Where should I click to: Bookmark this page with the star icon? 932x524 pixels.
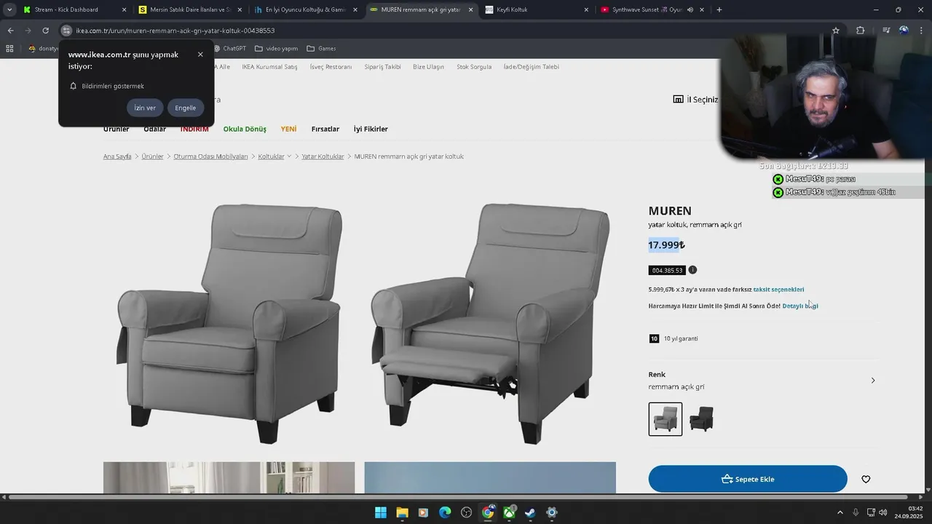point(836,31)
